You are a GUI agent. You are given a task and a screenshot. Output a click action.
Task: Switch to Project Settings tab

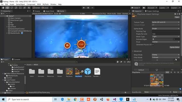point(152,11)
